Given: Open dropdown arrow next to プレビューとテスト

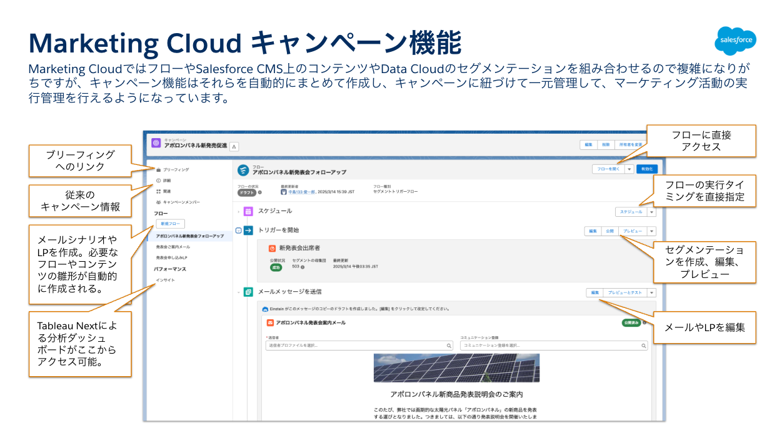Looking at the screenshot, I should pyautogui.click(x=652, y=292).
